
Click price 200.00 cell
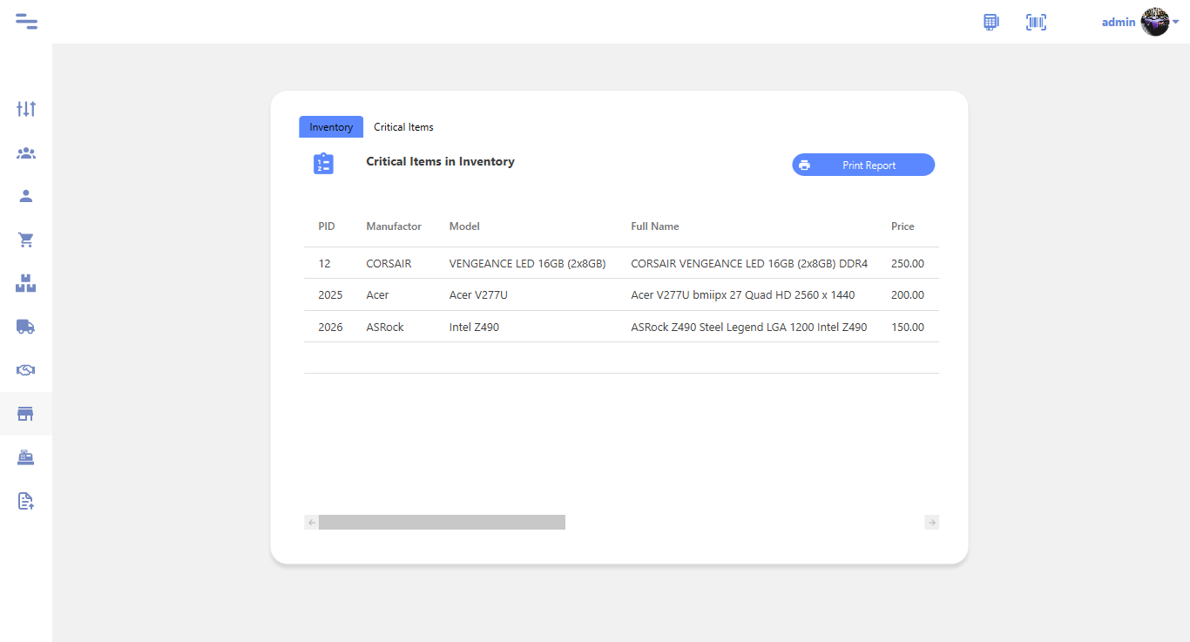point(908,295)
